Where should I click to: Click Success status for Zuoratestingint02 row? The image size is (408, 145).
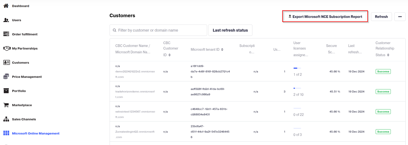(383, 132)
